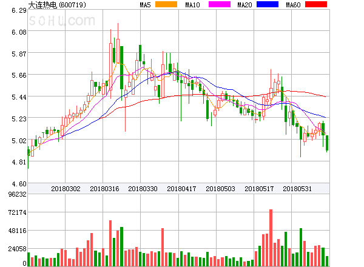Click the 20180417 date label
The image size is (364, 267).
[x=181, y=189]
